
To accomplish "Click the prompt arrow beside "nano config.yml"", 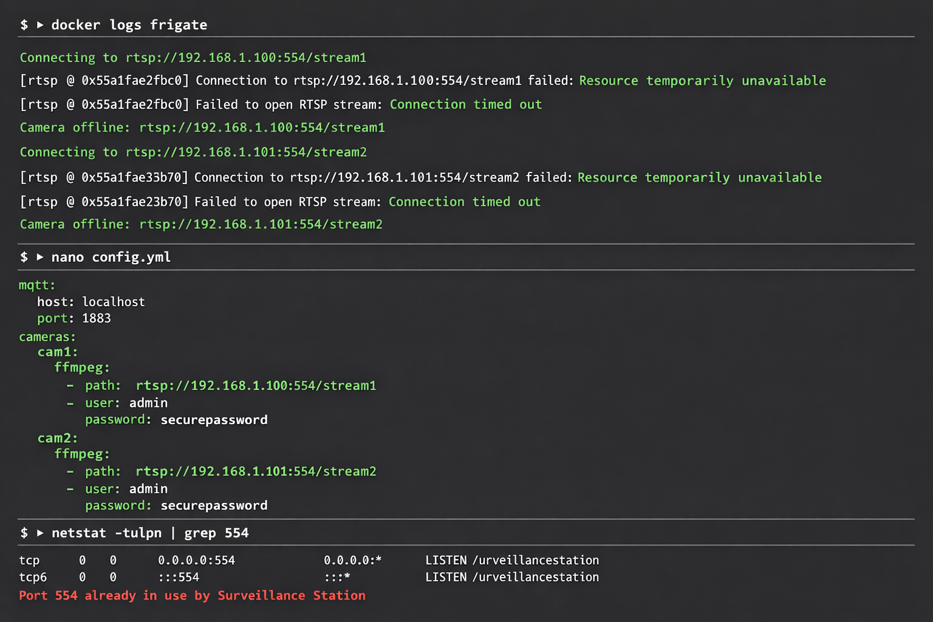I will pyautogui.click(x=39, y=257).
